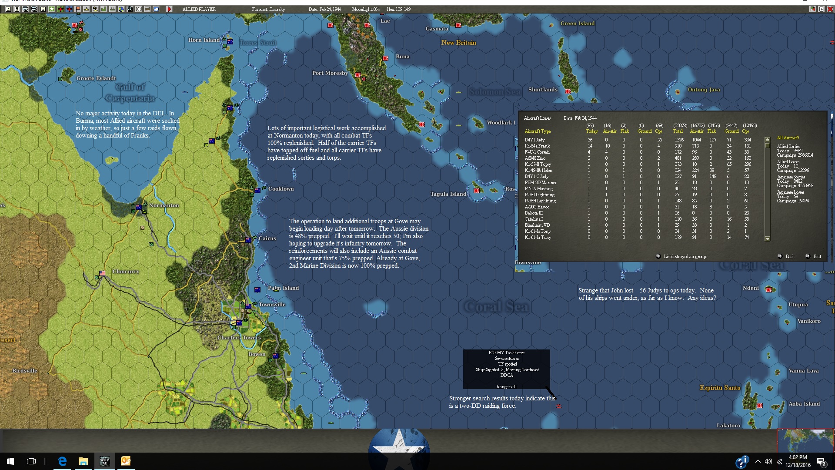Click the down arrow on the losses list scrollbar

tap(767, 239)
